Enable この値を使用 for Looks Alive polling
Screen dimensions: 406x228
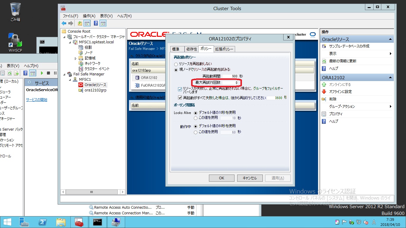click(x=195, y=117)
